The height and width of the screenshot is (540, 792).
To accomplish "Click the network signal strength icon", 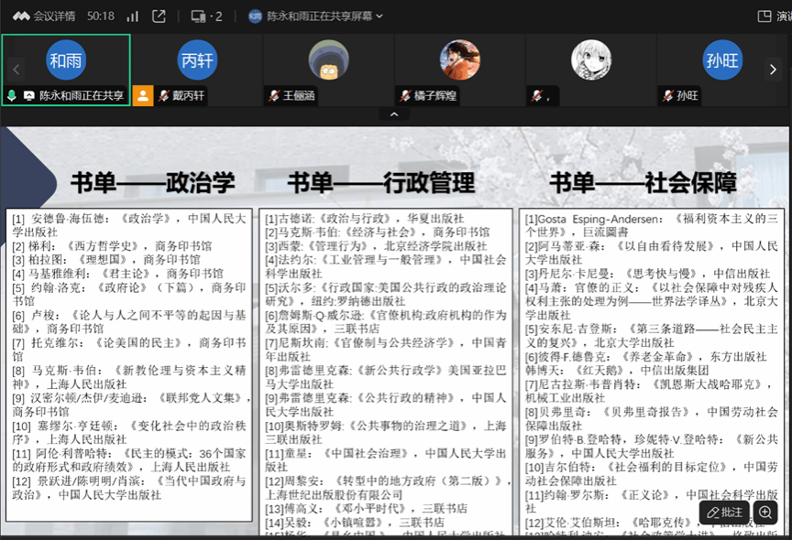I will (133, 16).
